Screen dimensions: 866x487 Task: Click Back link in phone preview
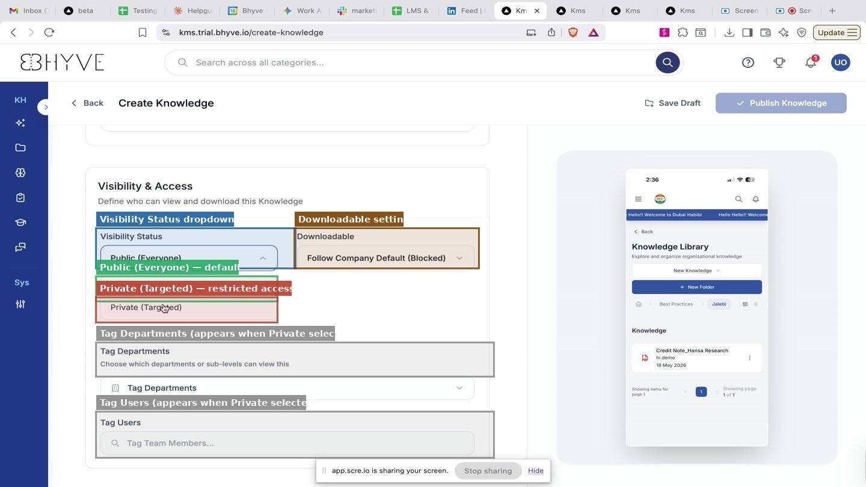[643, 231]
